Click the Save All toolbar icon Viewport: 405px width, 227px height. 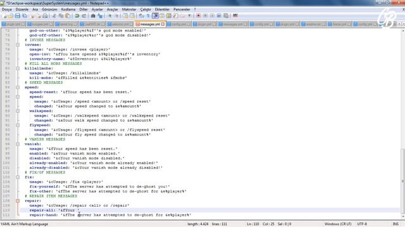pos(25,16)
